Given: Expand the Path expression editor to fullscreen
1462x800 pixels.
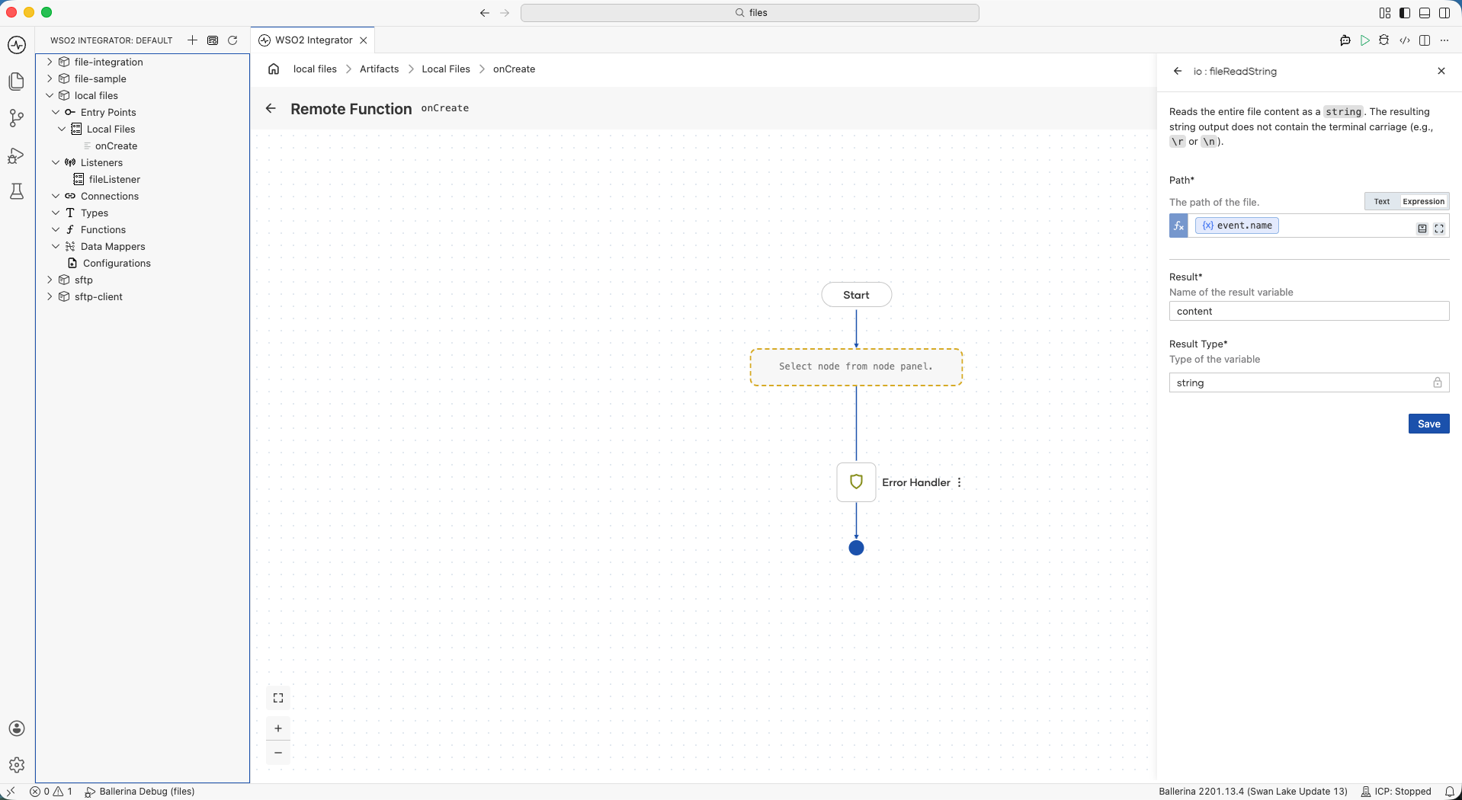Looking at the screenshot, I should coord(1439,229).
